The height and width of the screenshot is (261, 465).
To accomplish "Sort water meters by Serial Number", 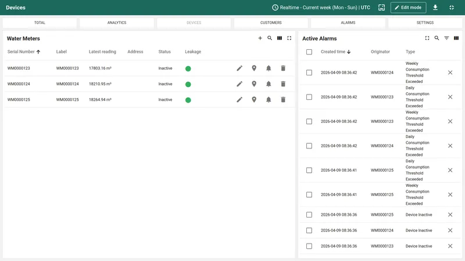I will [x=21, y=52].
